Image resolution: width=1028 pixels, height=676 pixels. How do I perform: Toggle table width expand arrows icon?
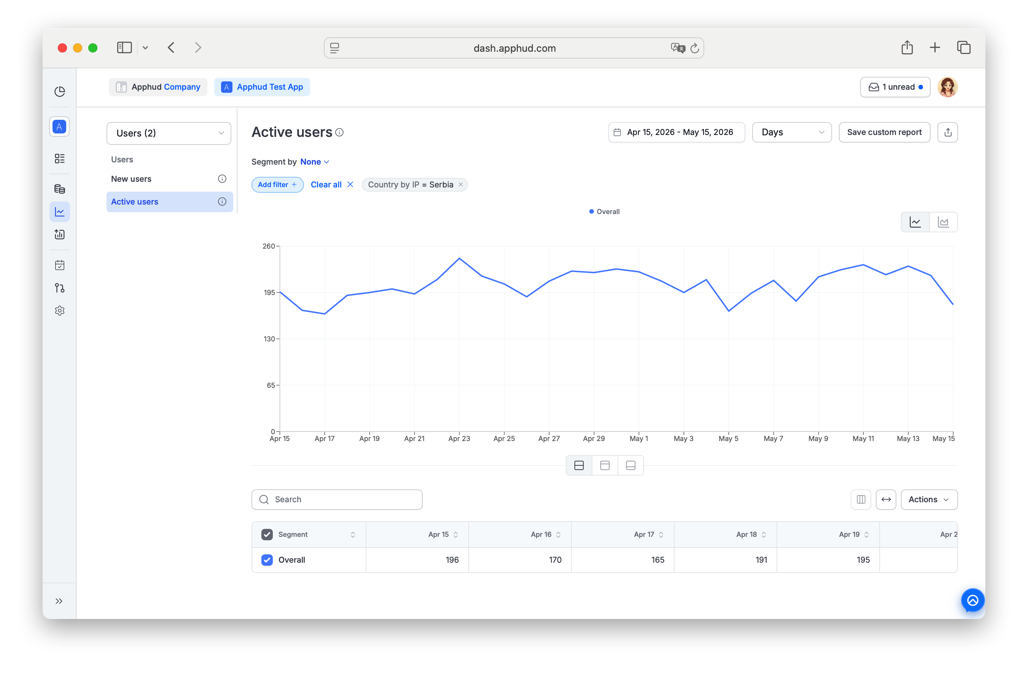[886, 500]
